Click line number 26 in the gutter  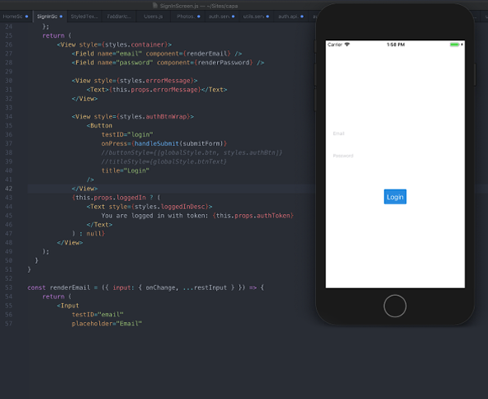9,44
